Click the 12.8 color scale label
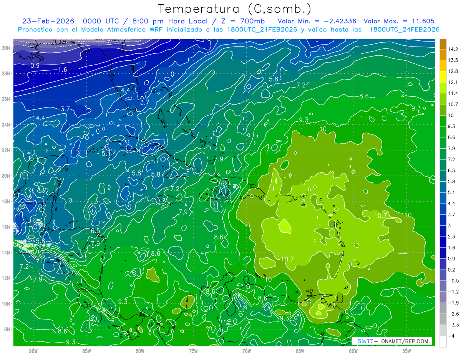The height and width of the screenshot is (356, 461). click(x=453, y=71)
